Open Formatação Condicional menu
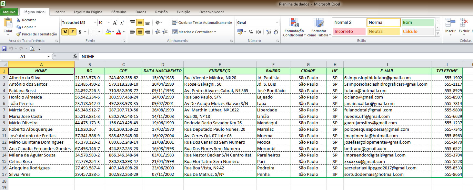 pyautogui.click(x=294, y=27)
